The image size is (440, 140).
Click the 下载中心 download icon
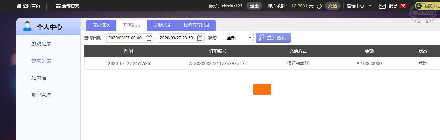point(419,6)
